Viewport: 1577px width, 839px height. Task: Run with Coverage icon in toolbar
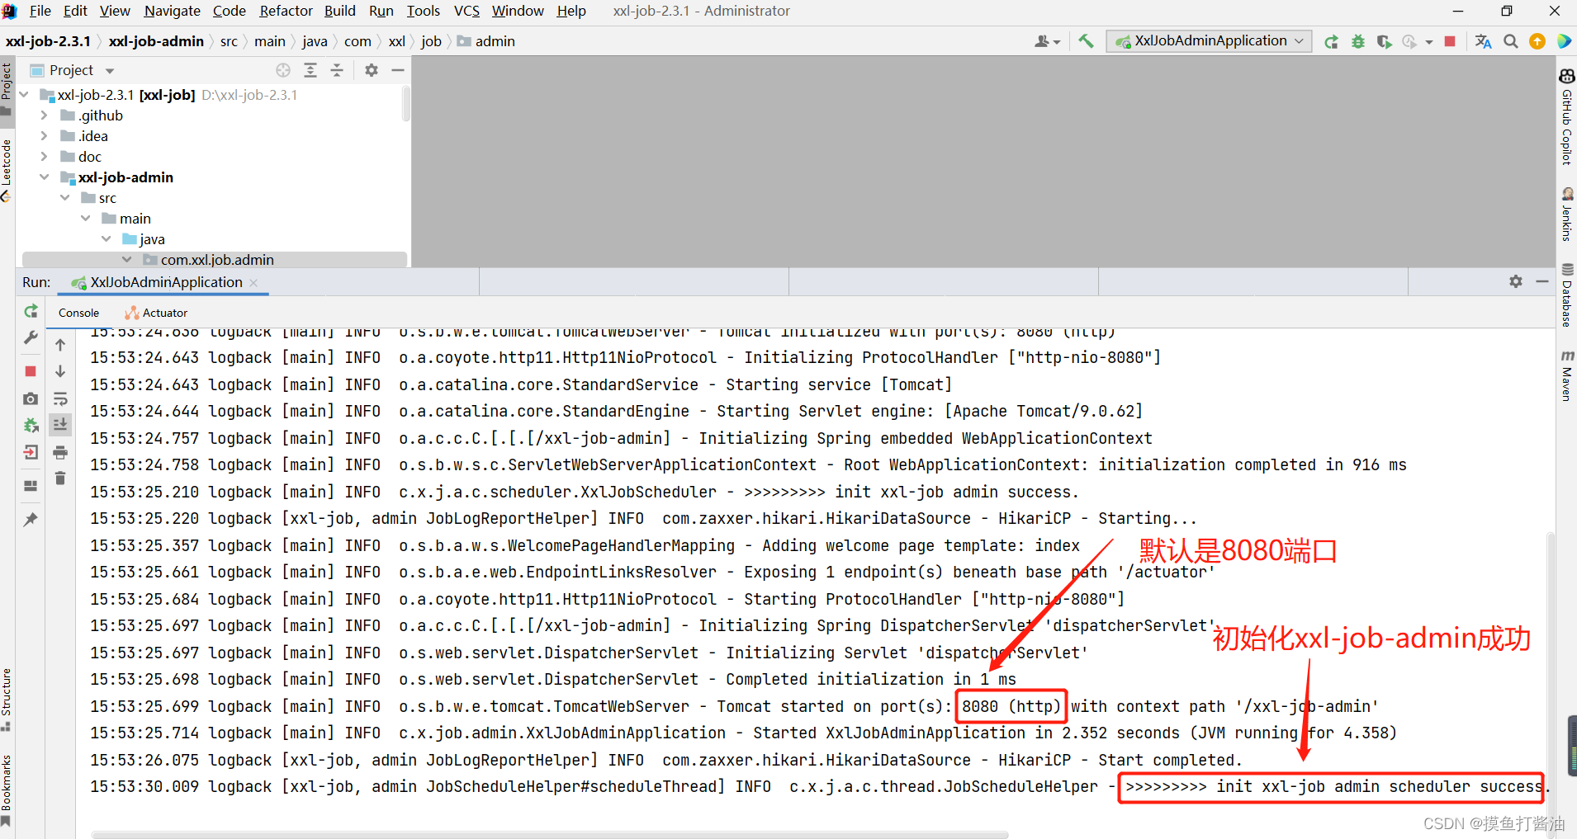(1385, 41)
